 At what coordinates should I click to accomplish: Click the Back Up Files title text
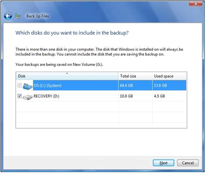point(38,16)
